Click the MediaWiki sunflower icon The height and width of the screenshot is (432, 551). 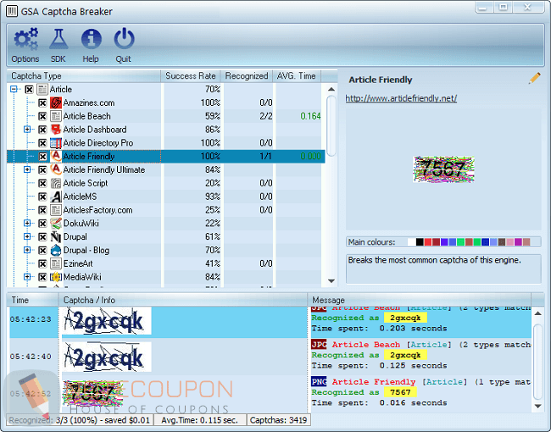pos(56,277)
